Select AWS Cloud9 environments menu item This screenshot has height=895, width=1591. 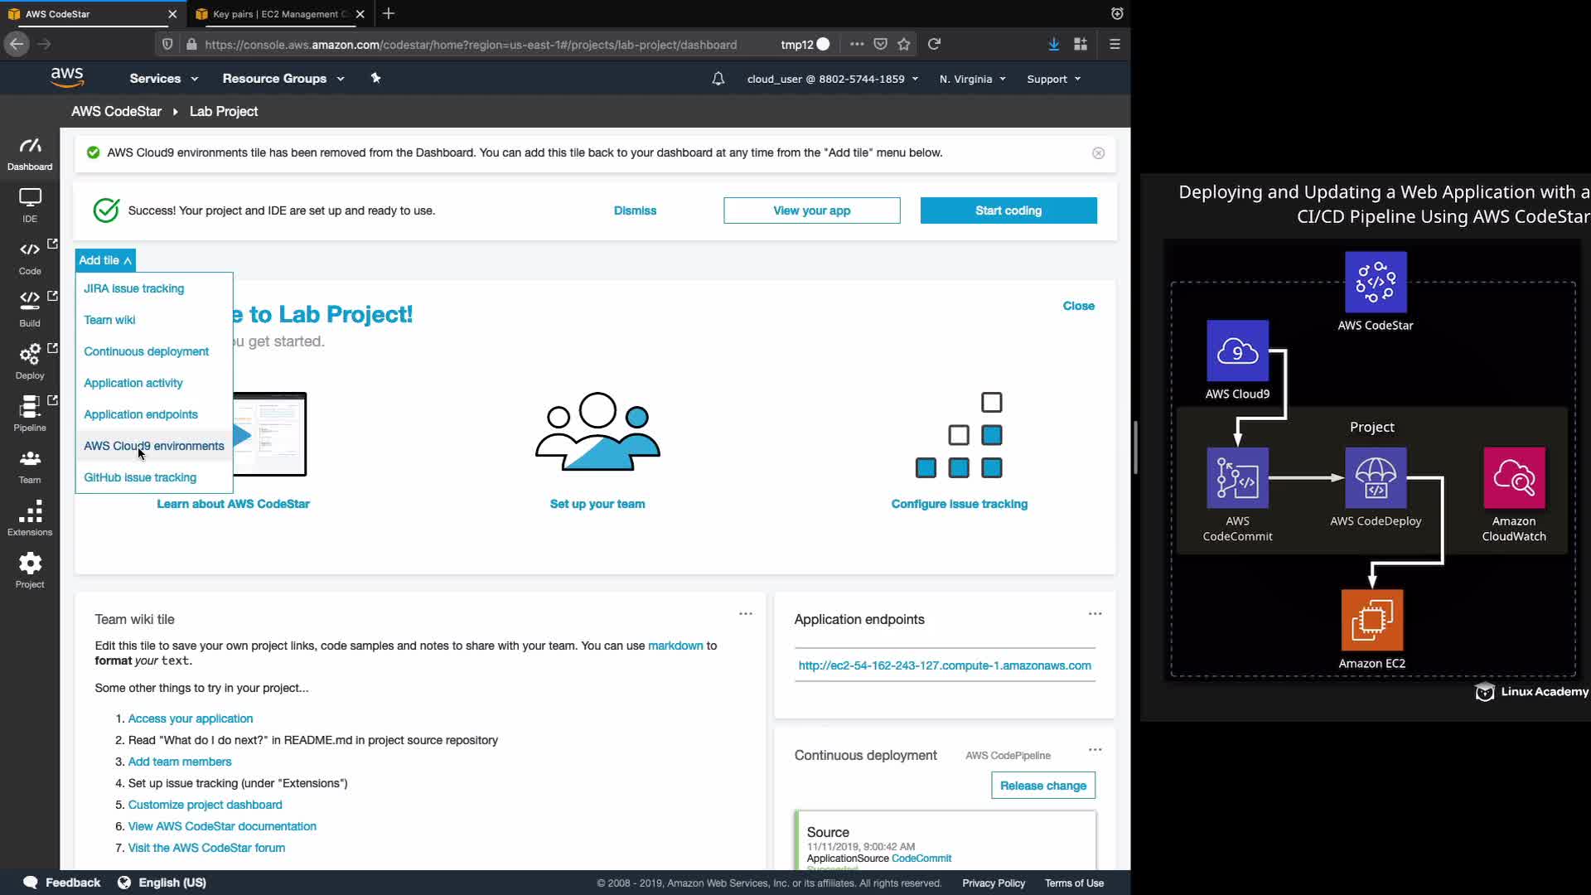(154, 446)
